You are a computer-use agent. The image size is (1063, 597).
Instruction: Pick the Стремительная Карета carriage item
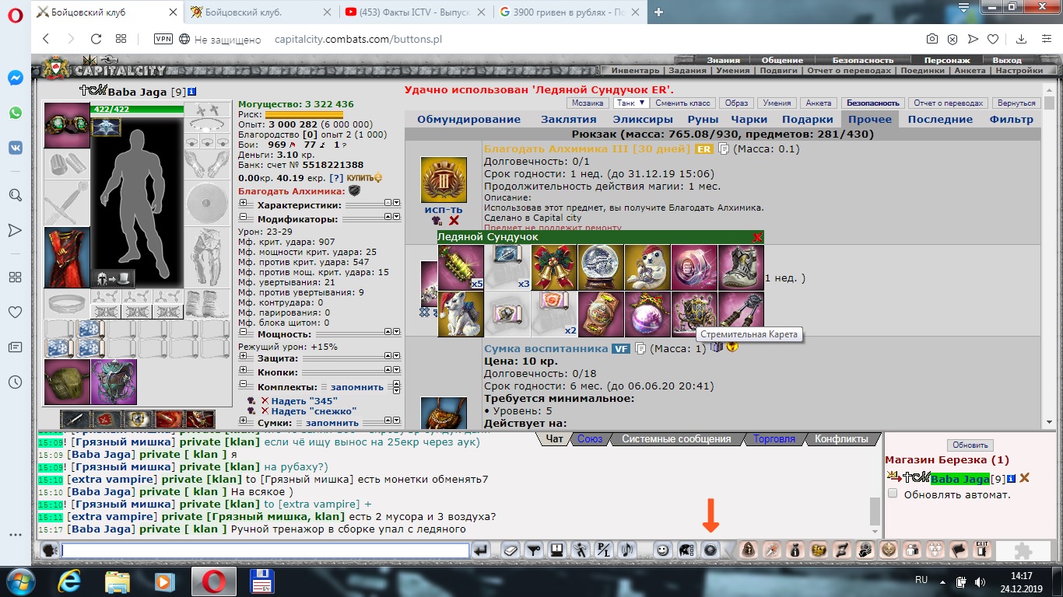pos(694,314)
